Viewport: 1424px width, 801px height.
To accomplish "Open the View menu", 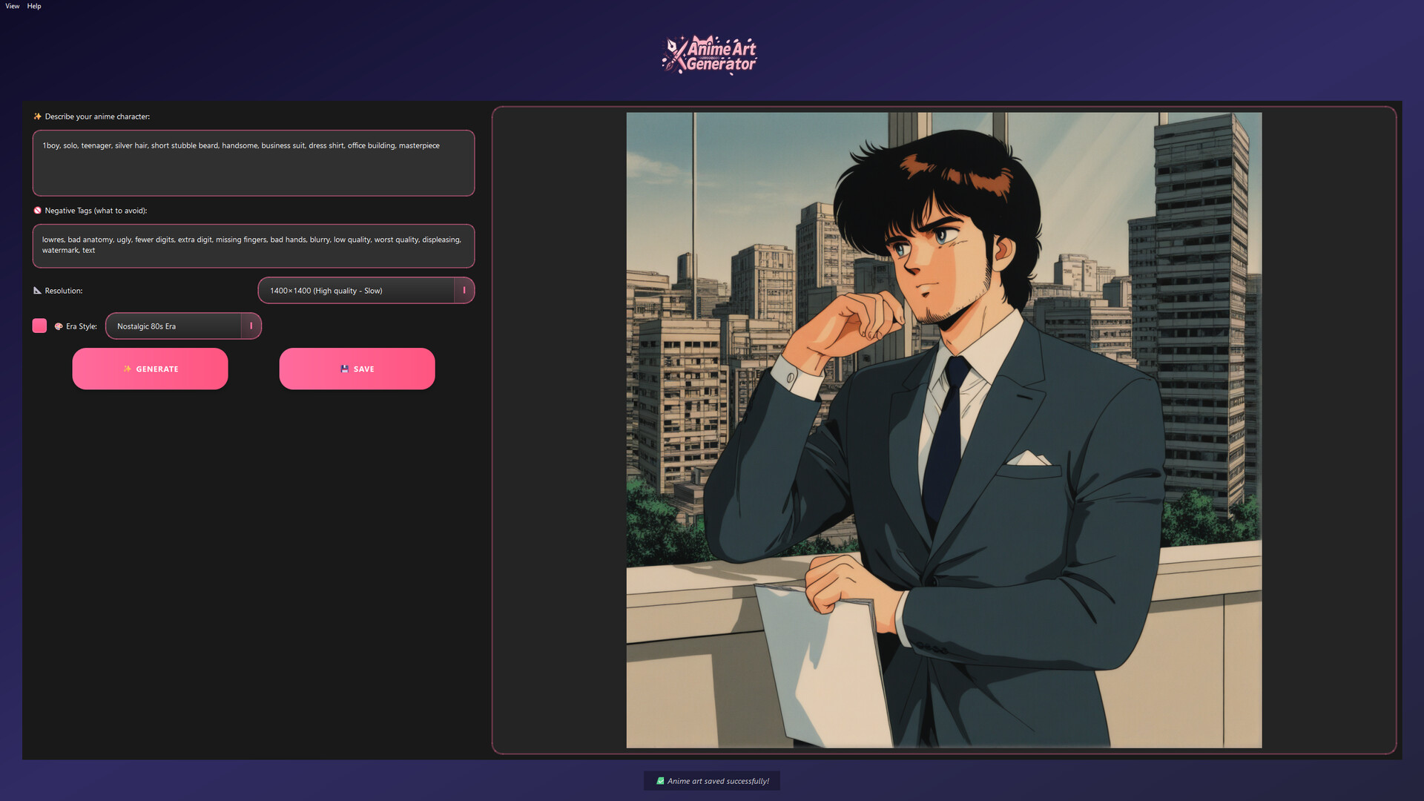I will [12, 6].
